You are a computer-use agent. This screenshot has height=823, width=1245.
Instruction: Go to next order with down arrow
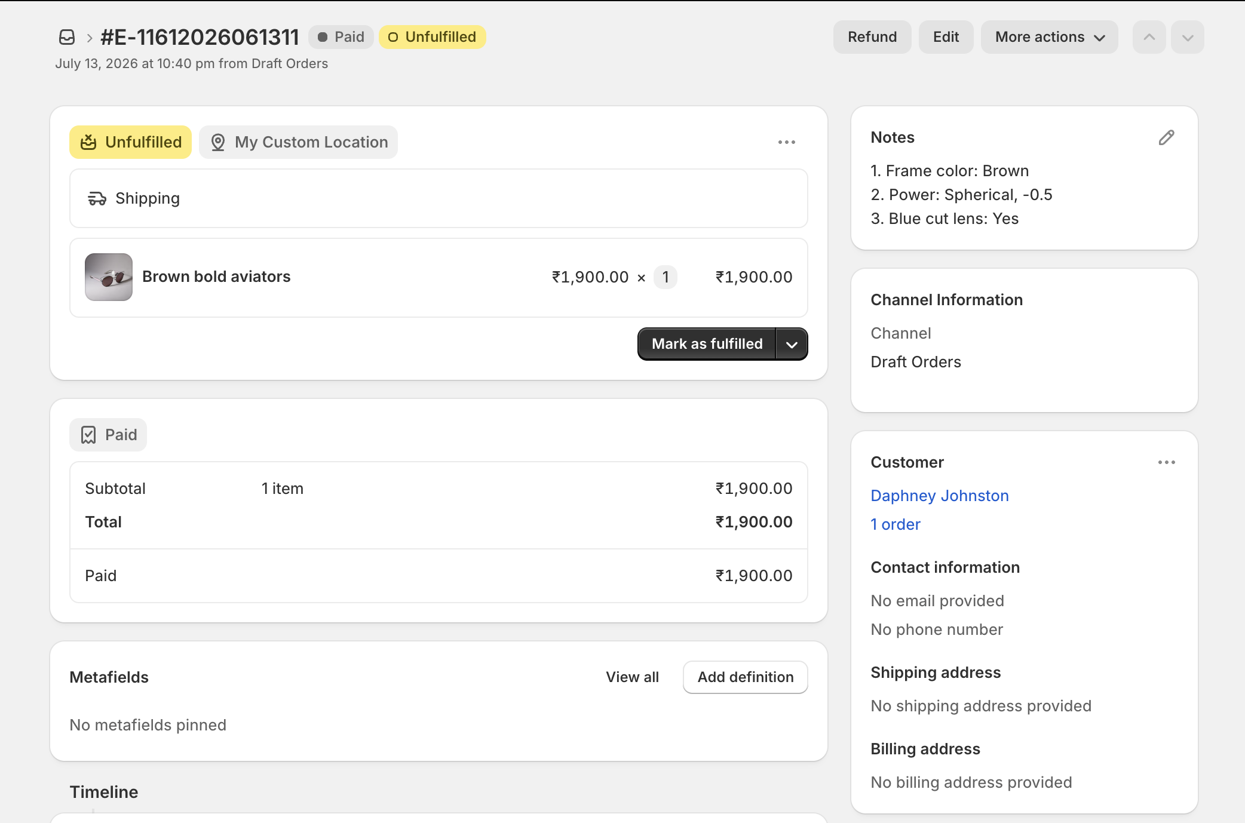[1187, 37]
